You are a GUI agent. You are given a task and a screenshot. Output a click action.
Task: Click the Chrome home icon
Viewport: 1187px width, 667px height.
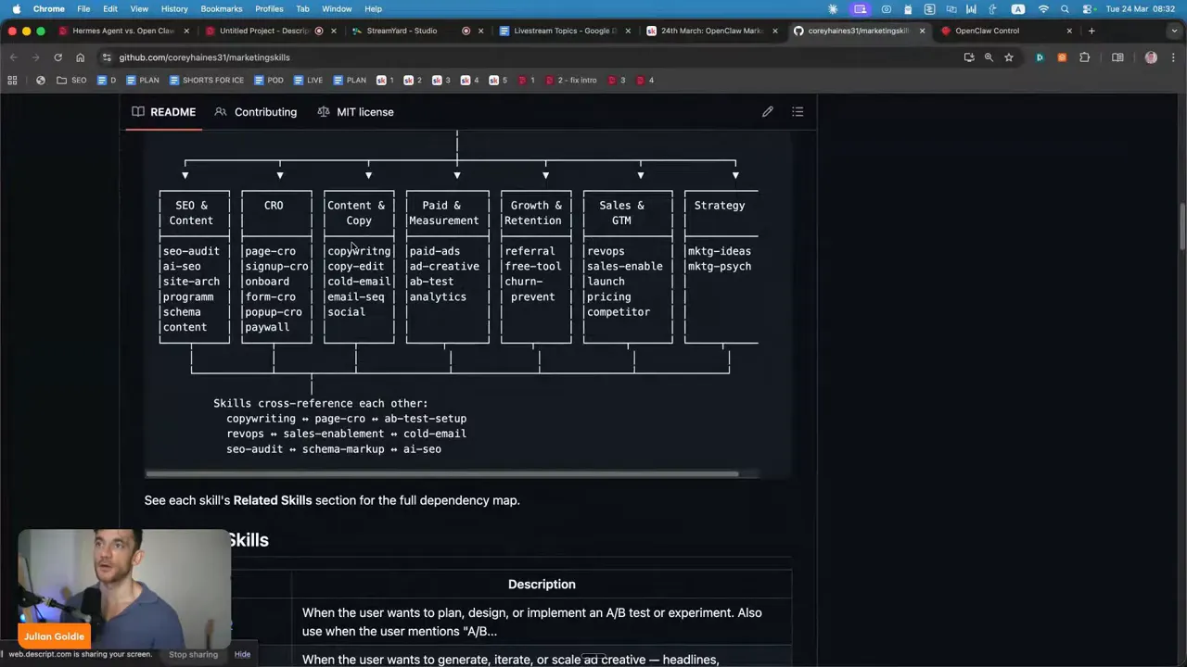80,57
